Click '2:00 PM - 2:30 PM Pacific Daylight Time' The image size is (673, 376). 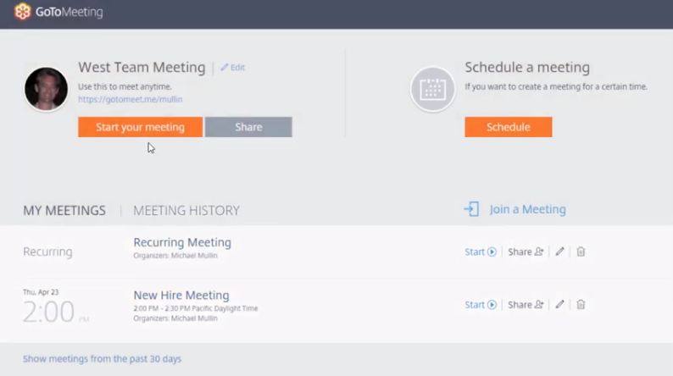tap(195, 308)
